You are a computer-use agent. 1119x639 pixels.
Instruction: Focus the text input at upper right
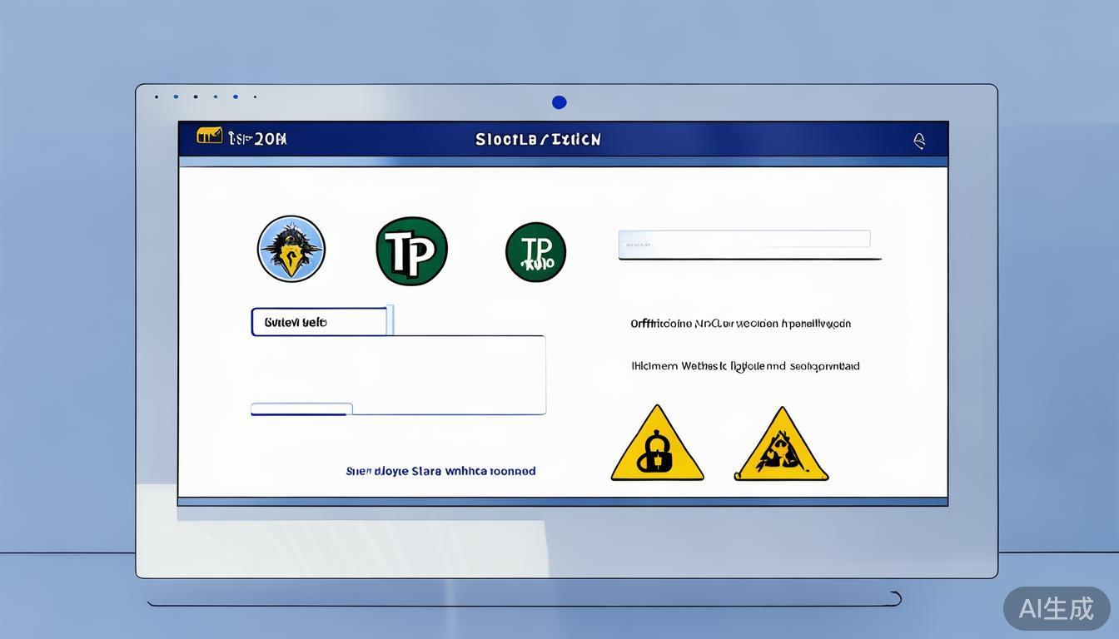[x=744, y=240]
